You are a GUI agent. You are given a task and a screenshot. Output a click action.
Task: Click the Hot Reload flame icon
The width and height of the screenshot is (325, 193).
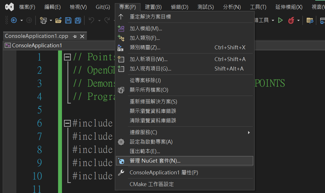291,20
